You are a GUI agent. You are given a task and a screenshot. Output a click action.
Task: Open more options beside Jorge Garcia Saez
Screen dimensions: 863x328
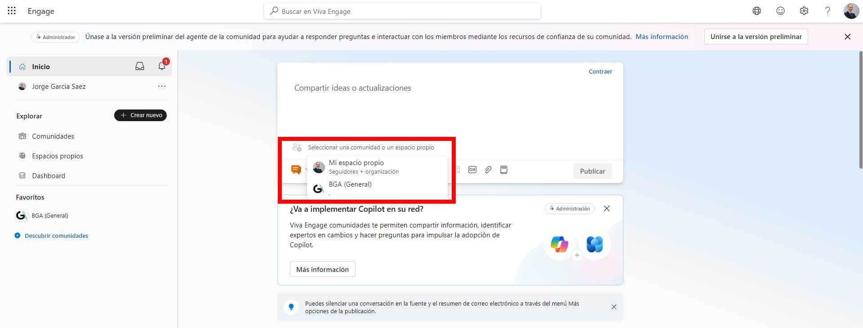coord(162,86)
